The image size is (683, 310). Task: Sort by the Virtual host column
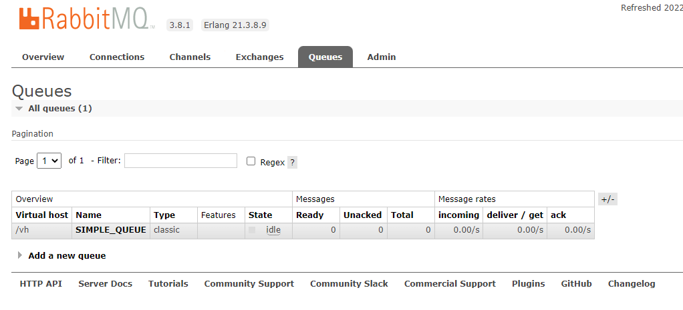pos(42,215)
